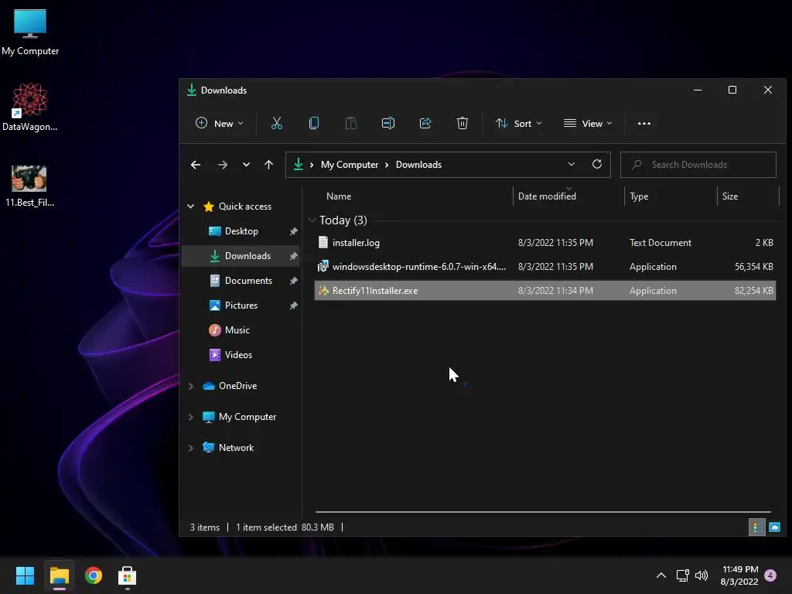Click My Computer in address breadcrumb
The image size is (792, 594).
click(349, 165)
